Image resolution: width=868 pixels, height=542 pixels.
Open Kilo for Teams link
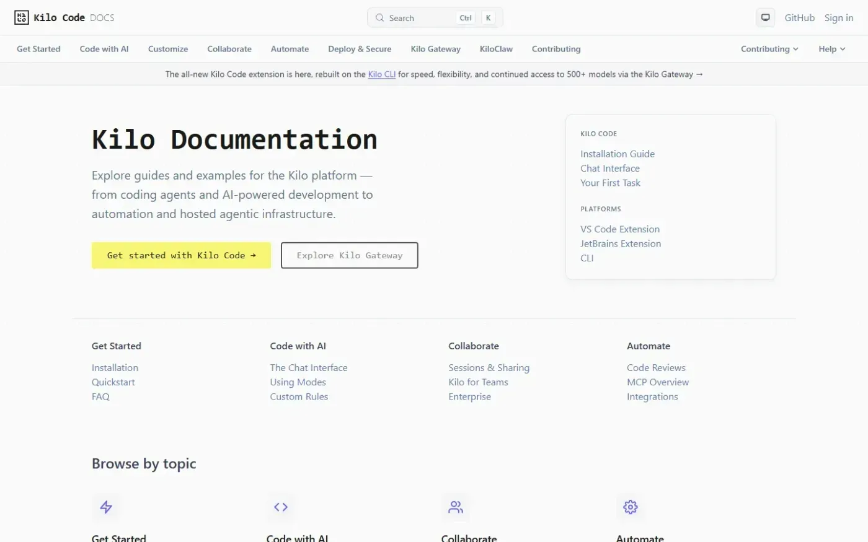click(x=478, y=382)
